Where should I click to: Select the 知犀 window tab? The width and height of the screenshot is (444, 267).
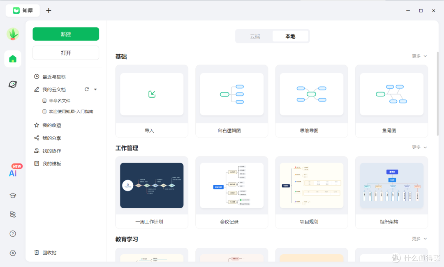point(23,10)
